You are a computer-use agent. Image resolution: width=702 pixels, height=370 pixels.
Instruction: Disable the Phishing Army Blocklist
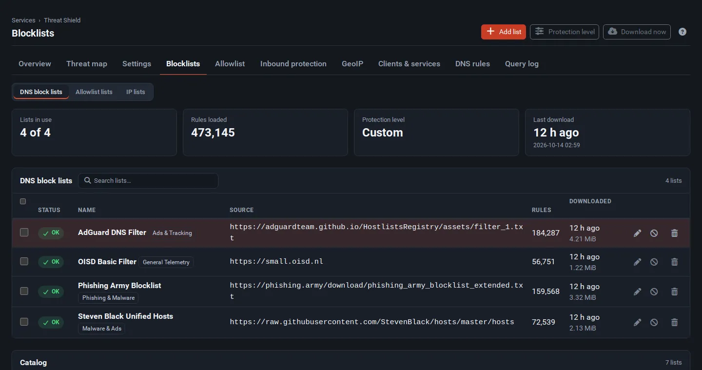tap(654, 292)
